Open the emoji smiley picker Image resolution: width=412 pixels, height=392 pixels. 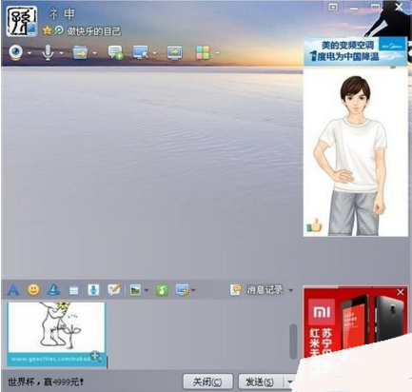click(x=33, y=289)
